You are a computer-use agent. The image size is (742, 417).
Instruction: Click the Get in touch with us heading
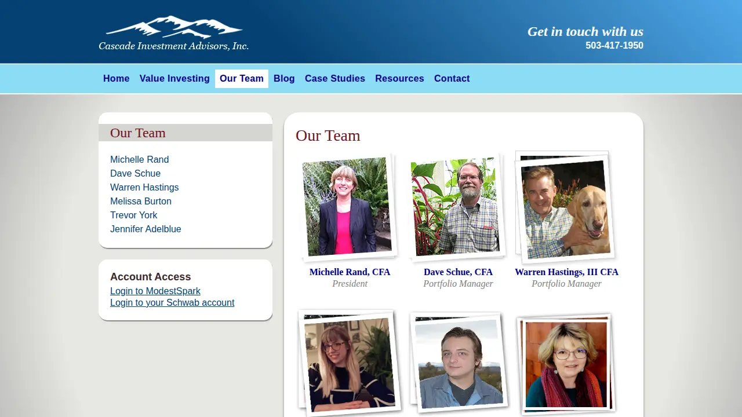coord(585,32)
